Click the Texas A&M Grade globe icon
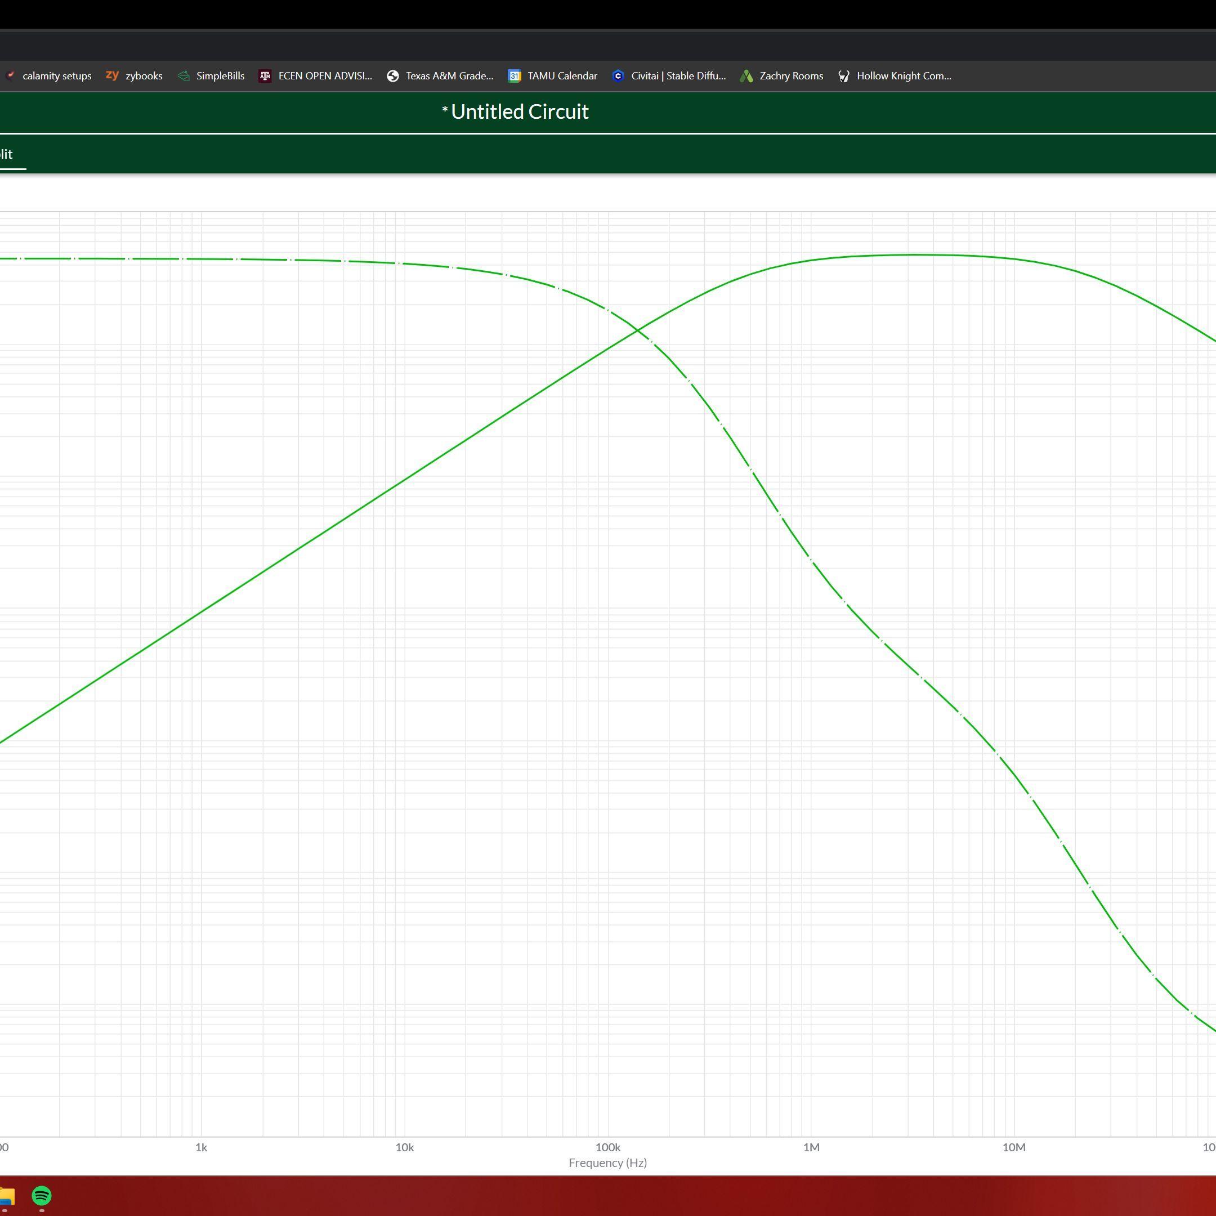Image resolution: width=1216 pixels, height=1216 pixels. click(393, 76)
